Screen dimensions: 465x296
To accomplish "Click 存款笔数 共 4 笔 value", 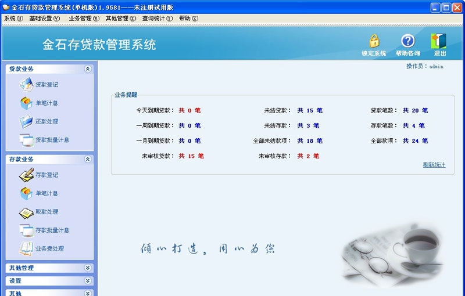I will (x=414, y=125).
